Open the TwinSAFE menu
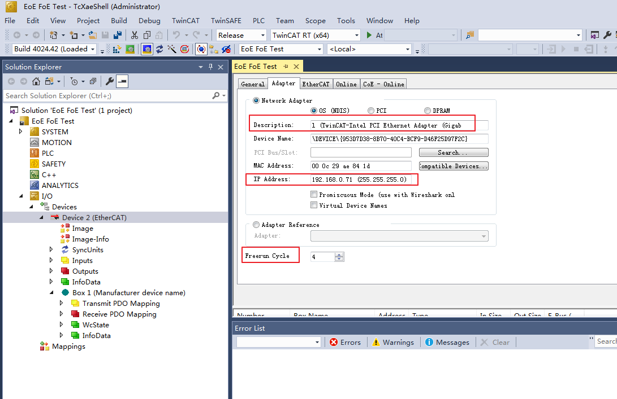Image resolution: width=617 pixels, height=399 pixels. (226, 20)
